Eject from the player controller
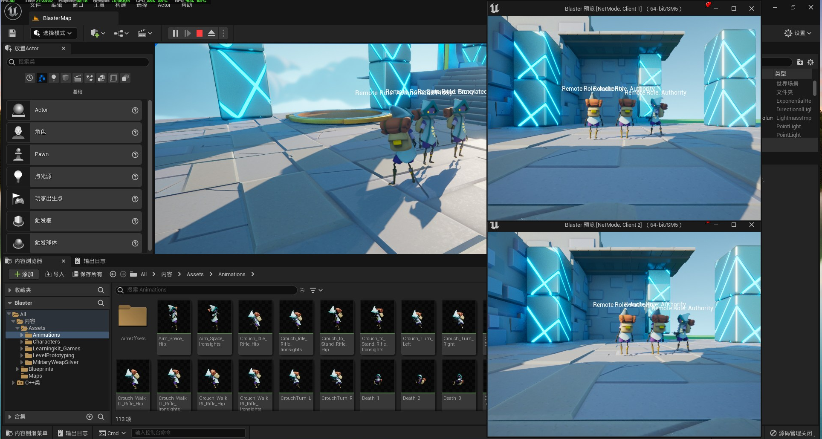Screen dimensions: 822x439 pyautogui.click(x=211, y=33)
